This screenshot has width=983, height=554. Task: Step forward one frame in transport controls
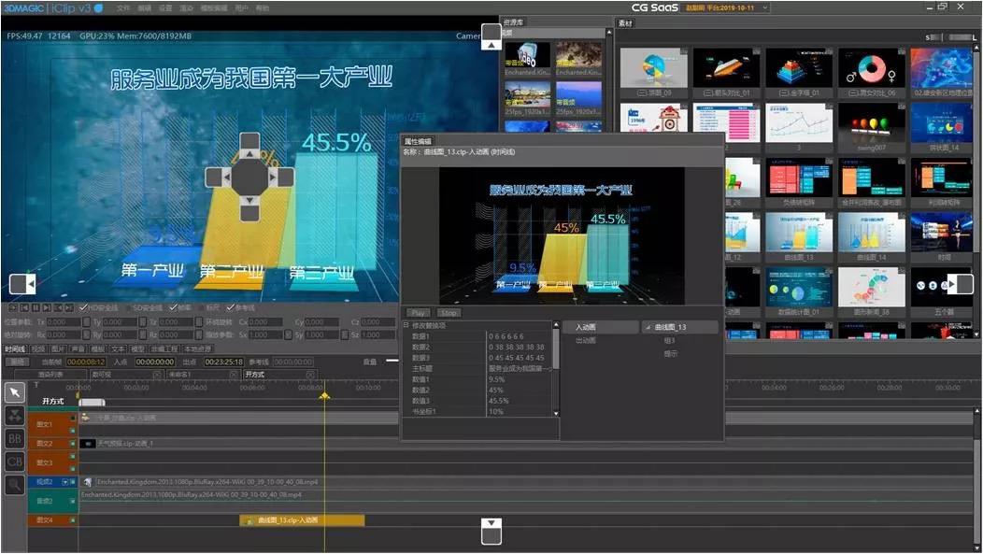tap(69, 307)
